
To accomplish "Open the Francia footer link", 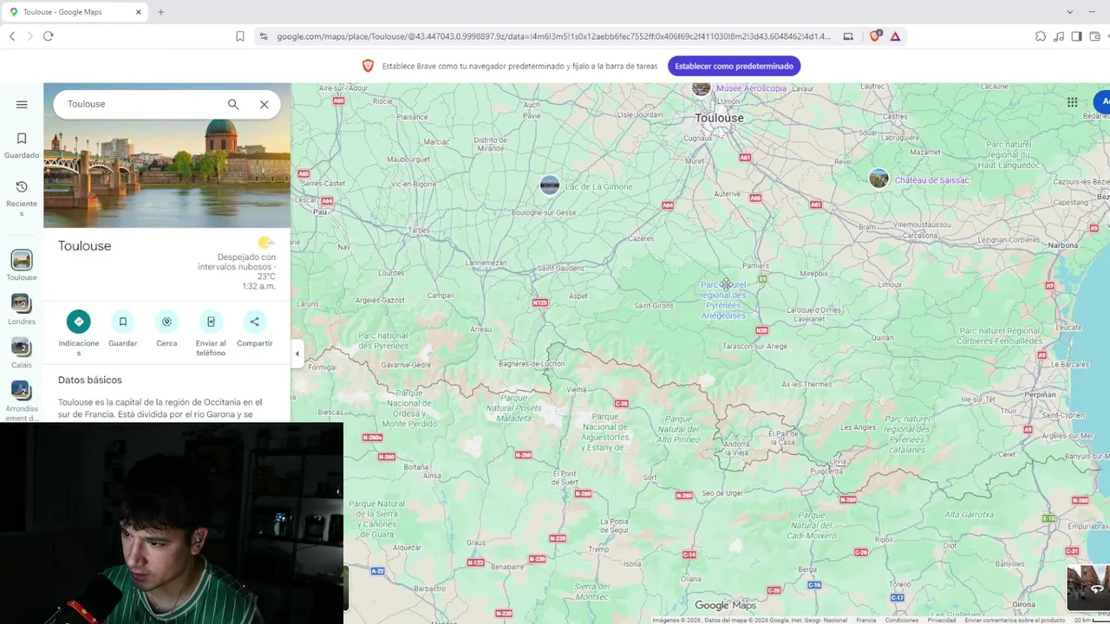I will pyautogui.click(x=866, y=620).
